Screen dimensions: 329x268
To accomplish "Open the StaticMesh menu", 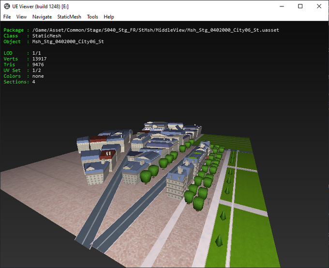I will click(69, 16).
